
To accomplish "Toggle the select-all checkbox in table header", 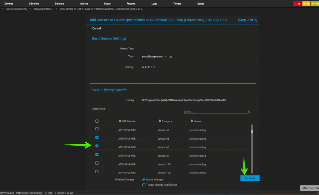I will pos(97,121).
